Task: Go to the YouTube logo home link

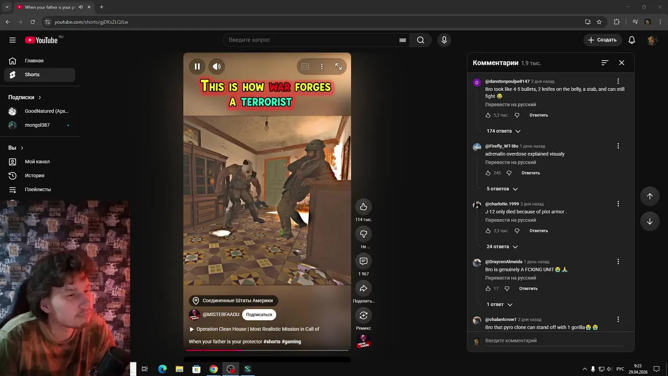Action: (x=41, y=40)
